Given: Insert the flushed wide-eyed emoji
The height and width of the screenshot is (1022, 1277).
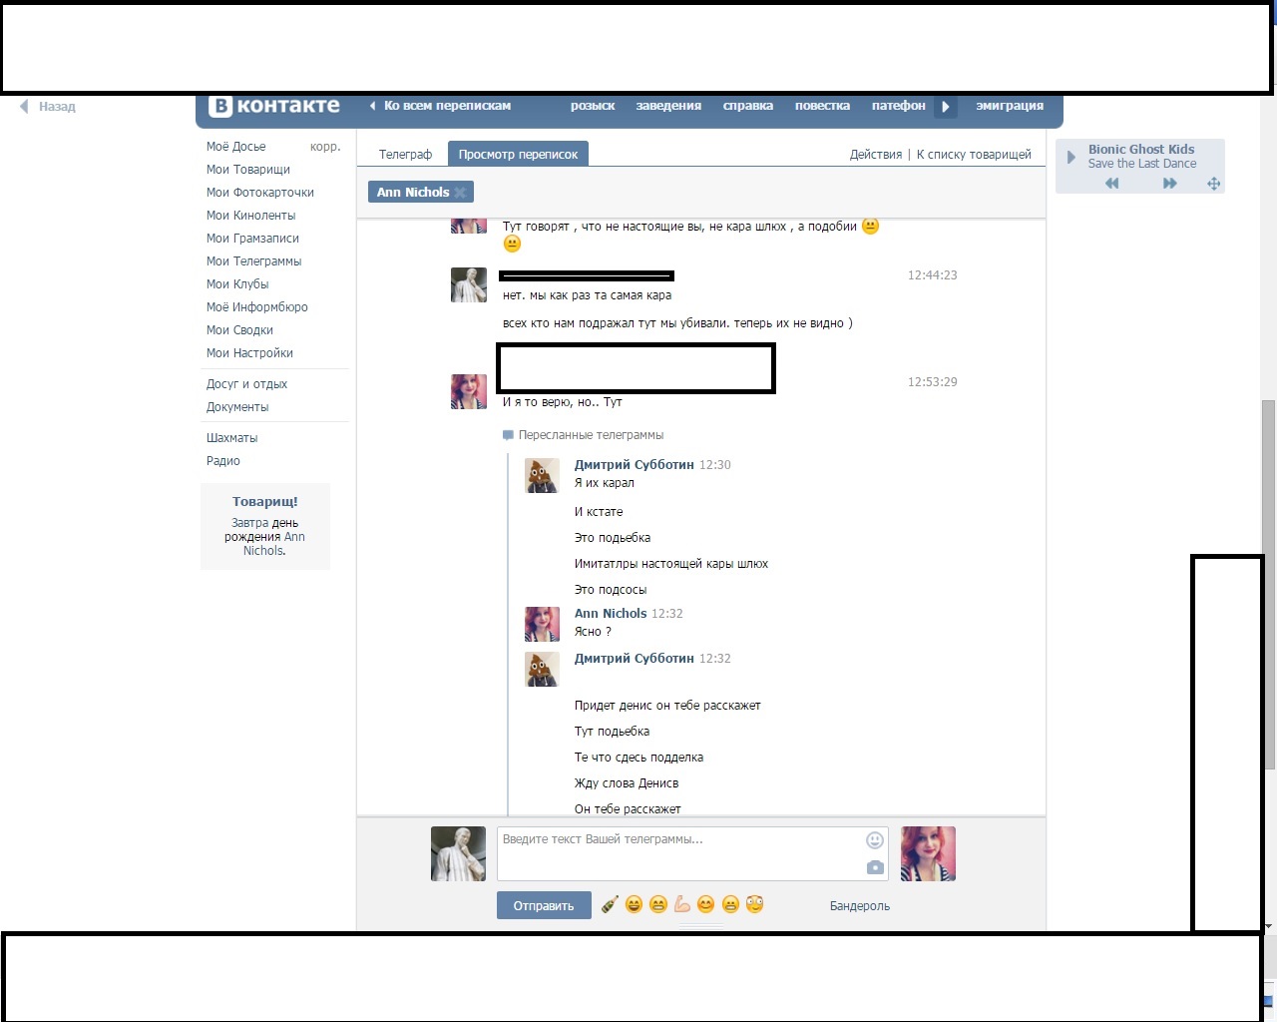Looking at the screenshot, I should point(755,905).
